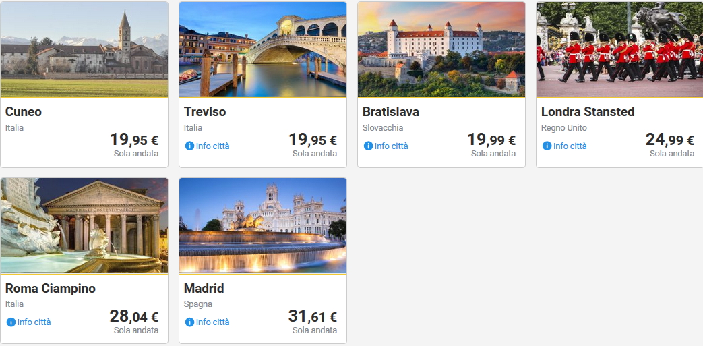Open 'Info città' for Londra Stansted

coord(570,146)
